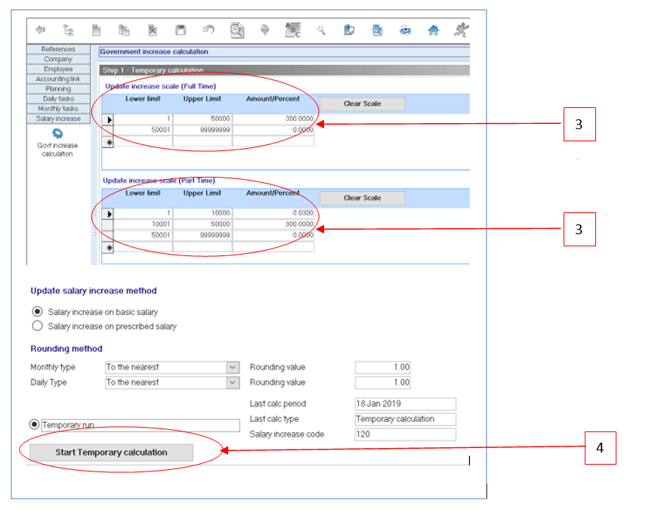Click the undo arrow toolbar icon
This screenshot has width=658, height=510.
(x=209, y=30)
